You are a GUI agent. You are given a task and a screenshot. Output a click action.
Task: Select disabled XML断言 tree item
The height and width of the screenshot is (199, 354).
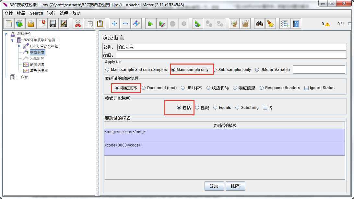coord(37,58)
